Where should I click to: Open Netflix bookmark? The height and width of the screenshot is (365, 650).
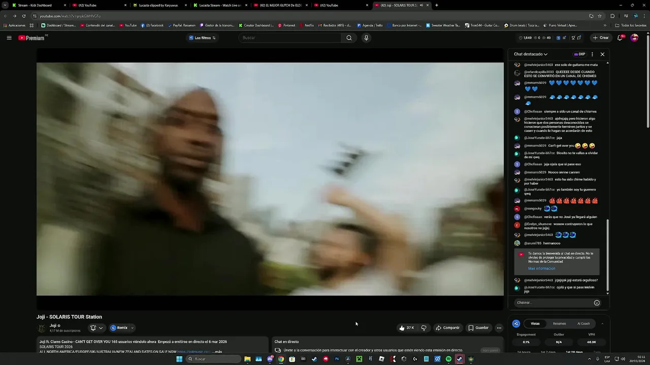[306, 25]
